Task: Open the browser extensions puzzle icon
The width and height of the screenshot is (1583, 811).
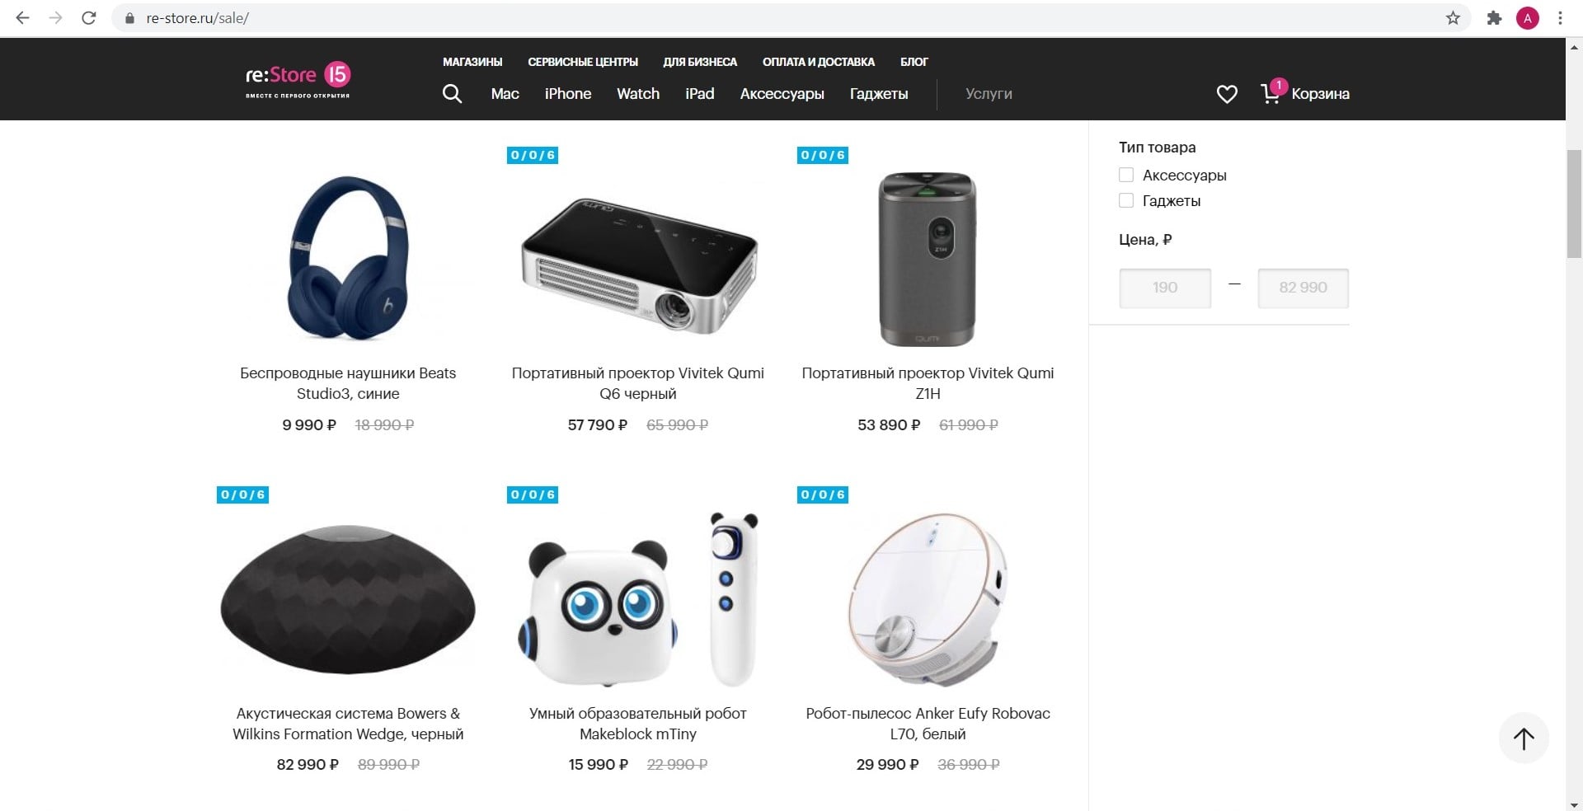Action: tap(1494, 18)
